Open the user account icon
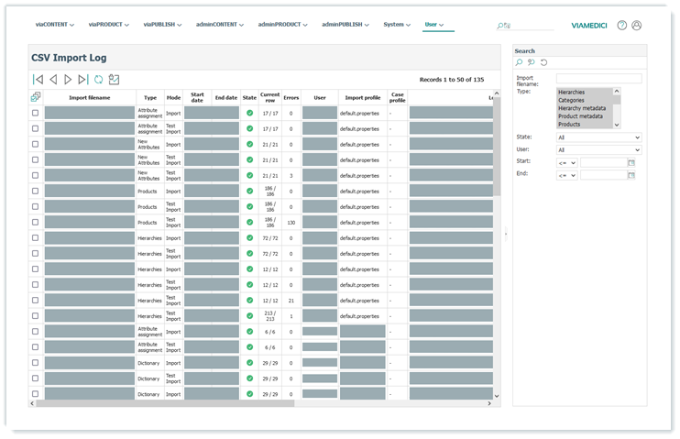The height and width of the screenshot is (439, 680). [x=637, y=26]
